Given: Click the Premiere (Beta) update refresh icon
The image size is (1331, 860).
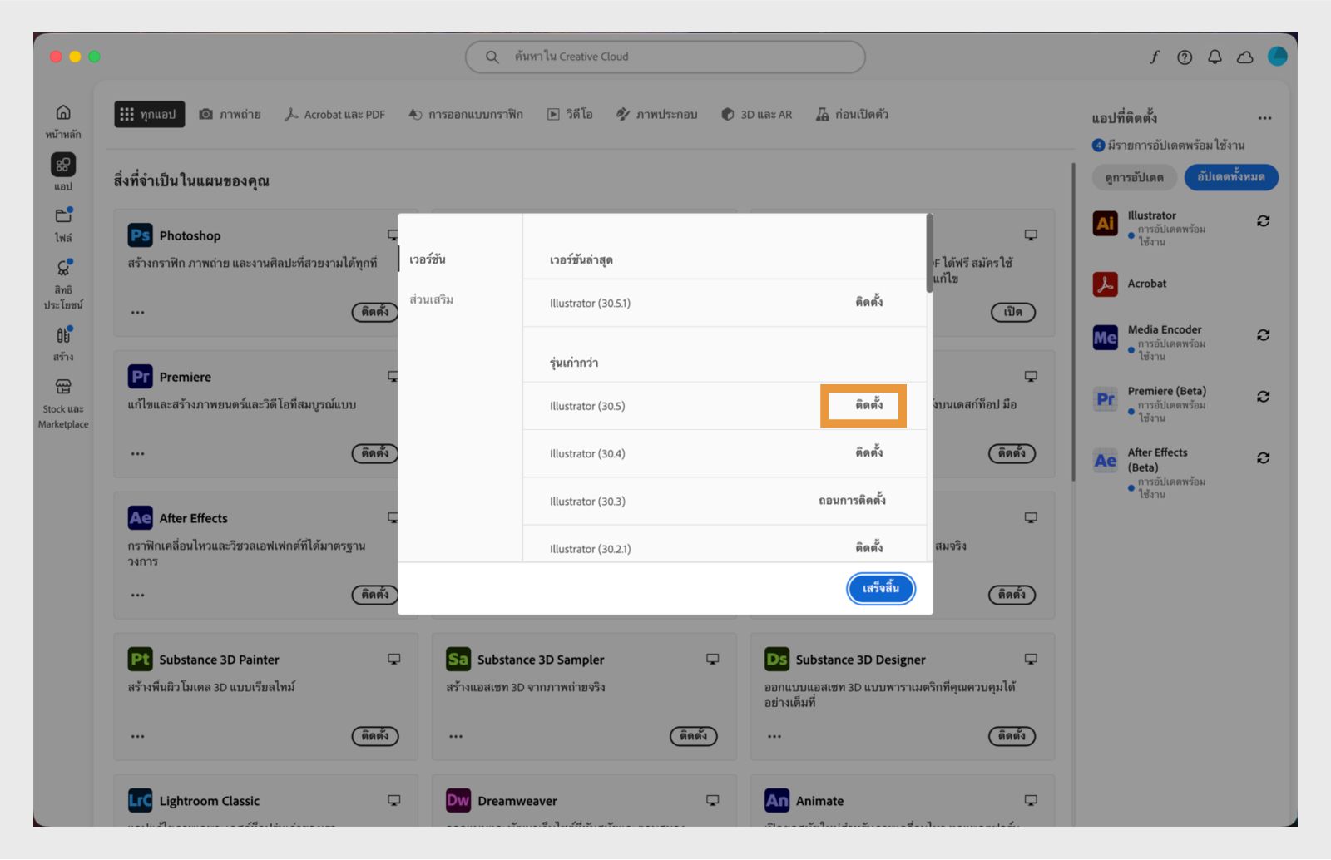Looking at the screenshot, I should click(1263, 397).
